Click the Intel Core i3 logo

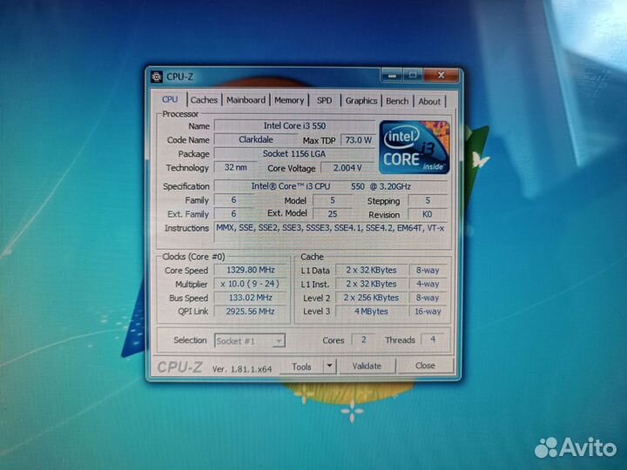[415, 147]
